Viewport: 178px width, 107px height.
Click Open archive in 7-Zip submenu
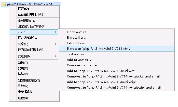pos(77,32)
